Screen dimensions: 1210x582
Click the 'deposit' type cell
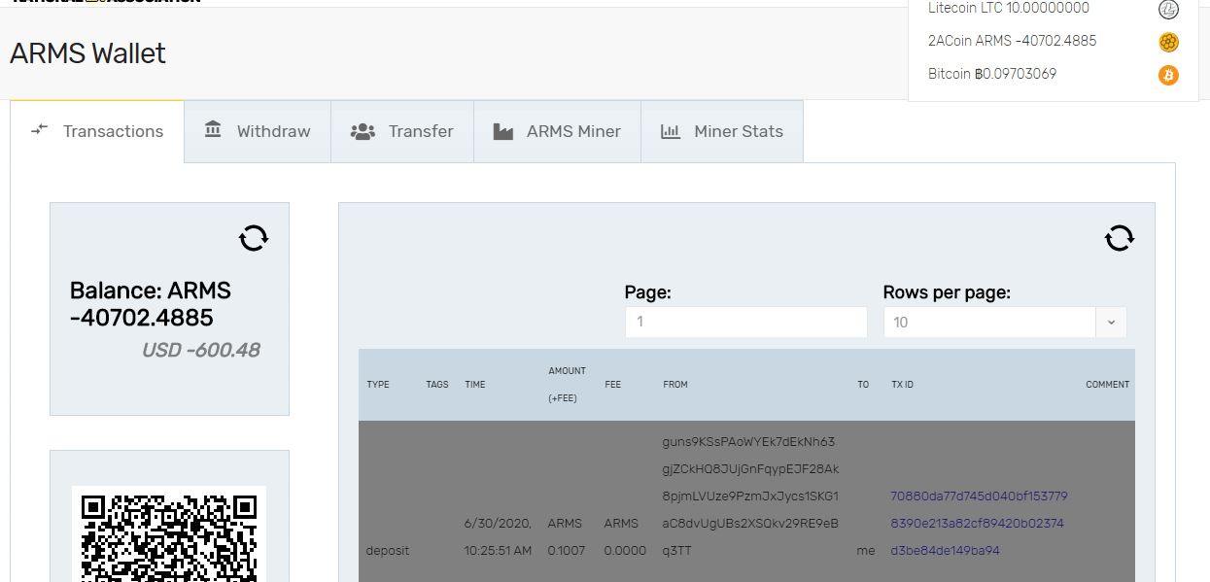(387, 551)
